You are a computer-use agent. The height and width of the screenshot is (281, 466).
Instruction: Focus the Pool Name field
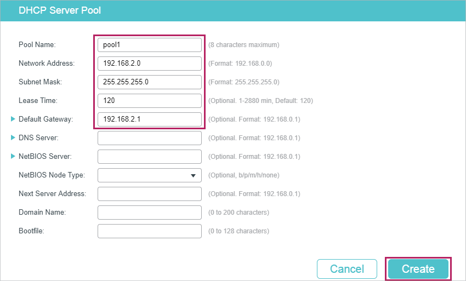tap(150, 45)
